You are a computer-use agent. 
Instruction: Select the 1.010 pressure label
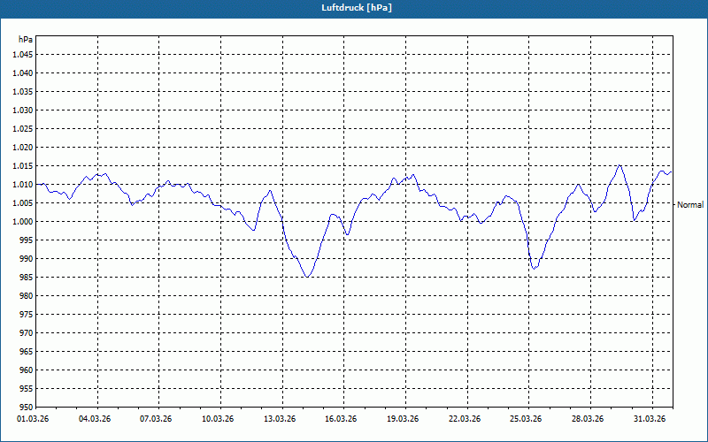click(x=23, y=185)
